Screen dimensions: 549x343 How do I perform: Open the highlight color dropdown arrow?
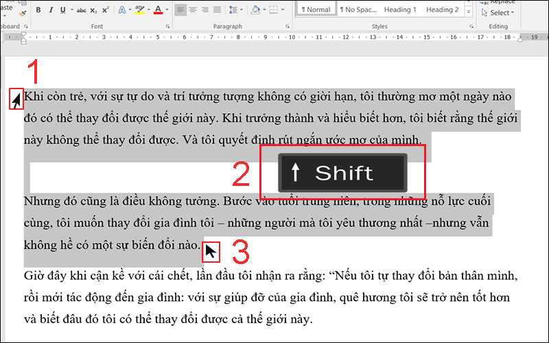[149, 10]
